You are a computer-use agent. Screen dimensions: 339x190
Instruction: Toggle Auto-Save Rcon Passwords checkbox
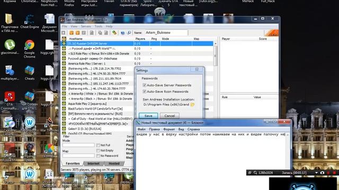click(x=145, y=91)
